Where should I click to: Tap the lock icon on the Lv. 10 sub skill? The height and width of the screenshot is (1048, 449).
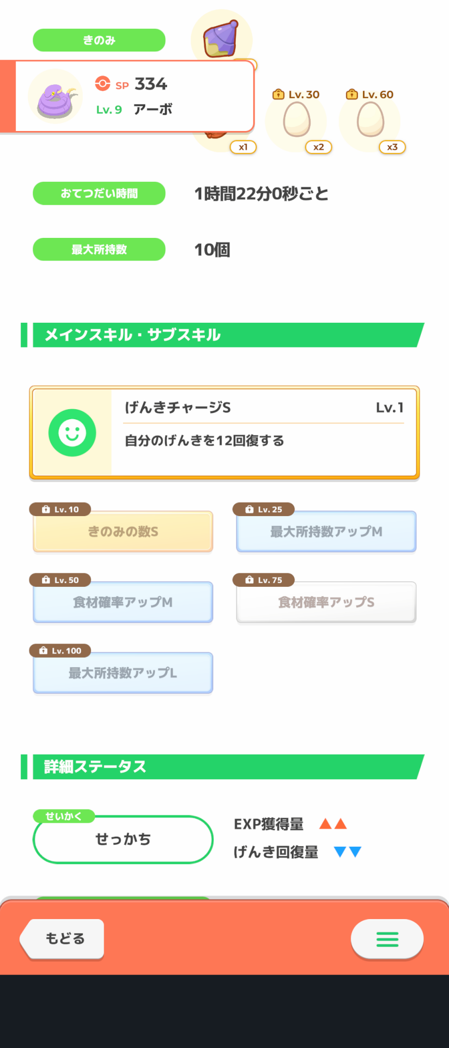pyautogui.click(x=46, y=509)
